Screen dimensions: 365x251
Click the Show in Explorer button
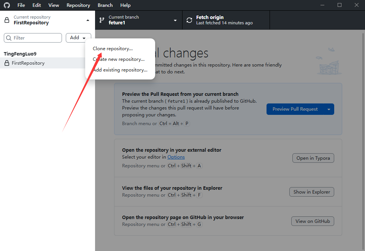(x=311, y=192)
